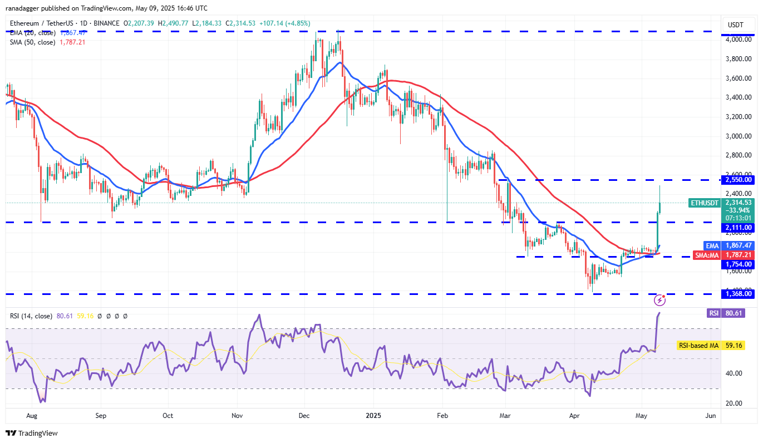Click the ETHUSDT symbol price tag
Viewport: 763px width, 443px height.
tap(704, 203)
